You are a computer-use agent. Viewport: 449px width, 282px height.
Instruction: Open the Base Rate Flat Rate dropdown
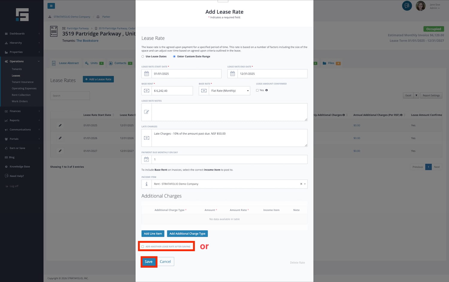(229, 91)
